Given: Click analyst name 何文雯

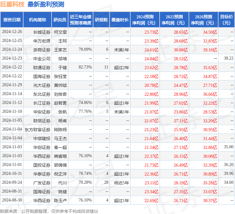Looking at the screenshot, I should [x=60, y=32].
